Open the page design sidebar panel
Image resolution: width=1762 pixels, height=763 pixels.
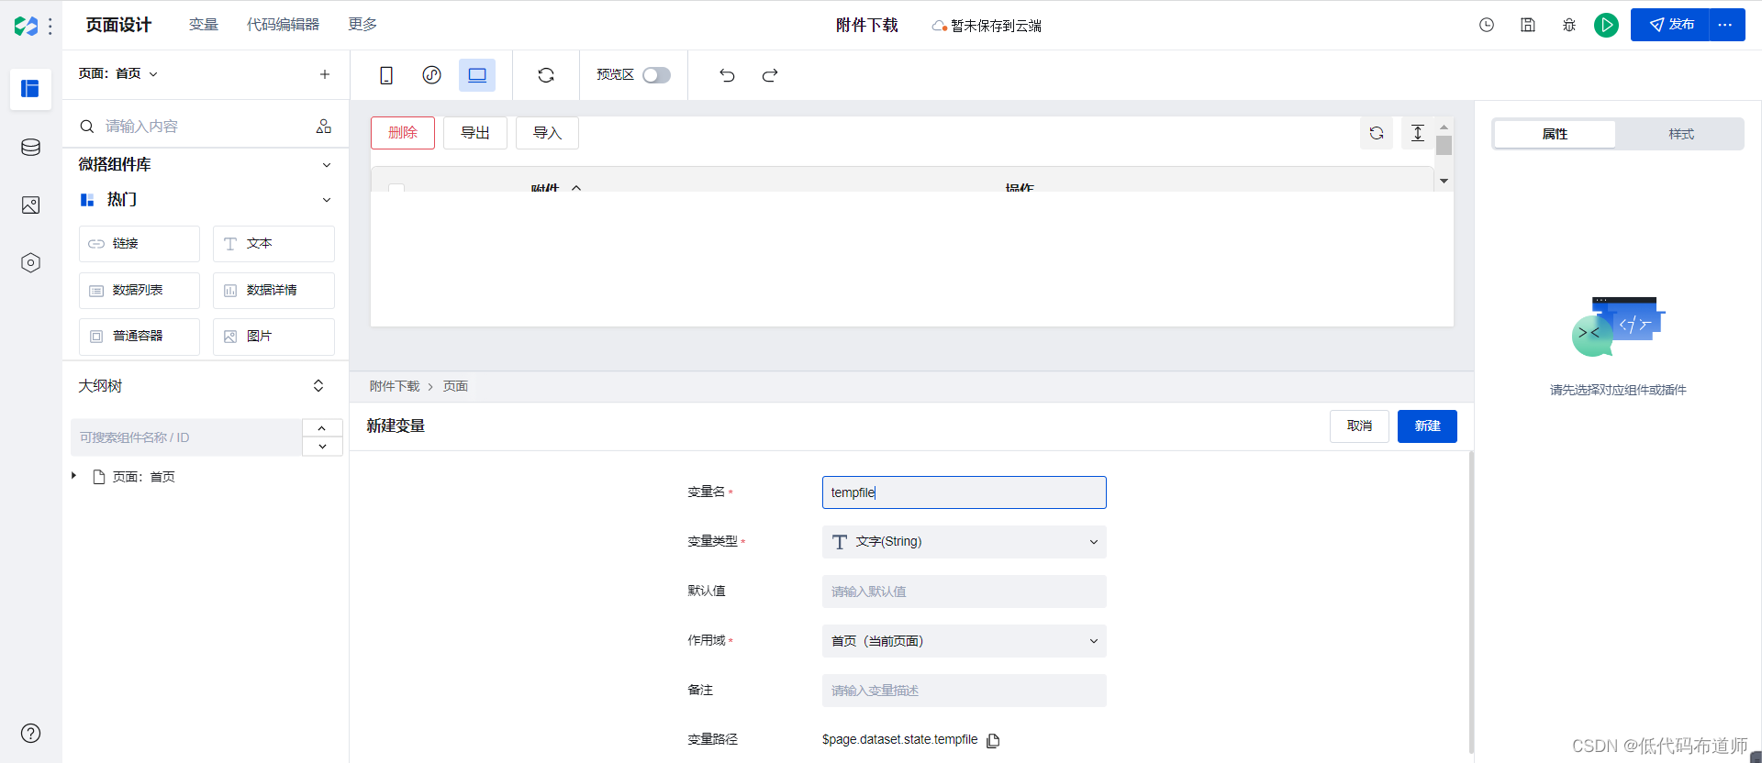(30, 89)
